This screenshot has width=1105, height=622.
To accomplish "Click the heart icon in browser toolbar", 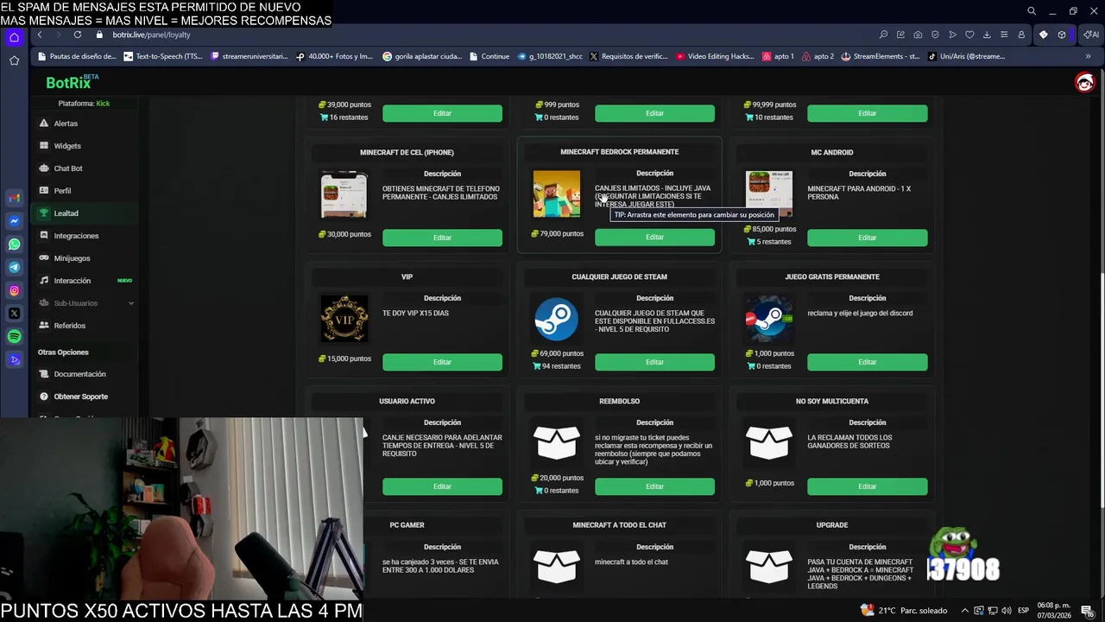I will (x=969, y=35).
